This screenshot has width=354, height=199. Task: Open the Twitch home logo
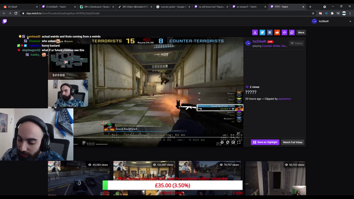pyautogui.click(x=4, y=21)
